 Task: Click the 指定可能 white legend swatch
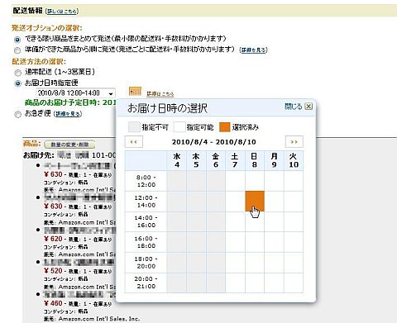coord(179,127)
